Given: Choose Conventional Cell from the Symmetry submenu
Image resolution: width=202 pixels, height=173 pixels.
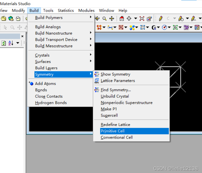Looking at the screenshot, I should tap(131, 137).
